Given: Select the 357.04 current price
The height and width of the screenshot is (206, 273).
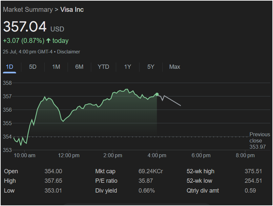Looking at the screenshot, I should [x=25, y=27].
